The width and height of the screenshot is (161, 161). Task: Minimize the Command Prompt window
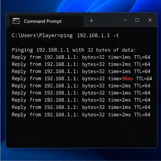click(x=125, y=20)
